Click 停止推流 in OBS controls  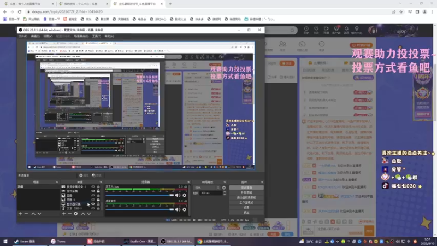click(246, 188)
